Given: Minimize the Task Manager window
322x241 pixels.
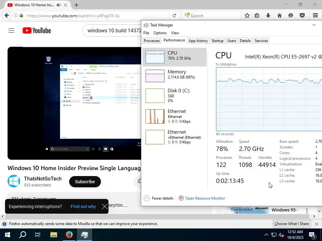Looking at the screenshot, I should click(314, 25).
